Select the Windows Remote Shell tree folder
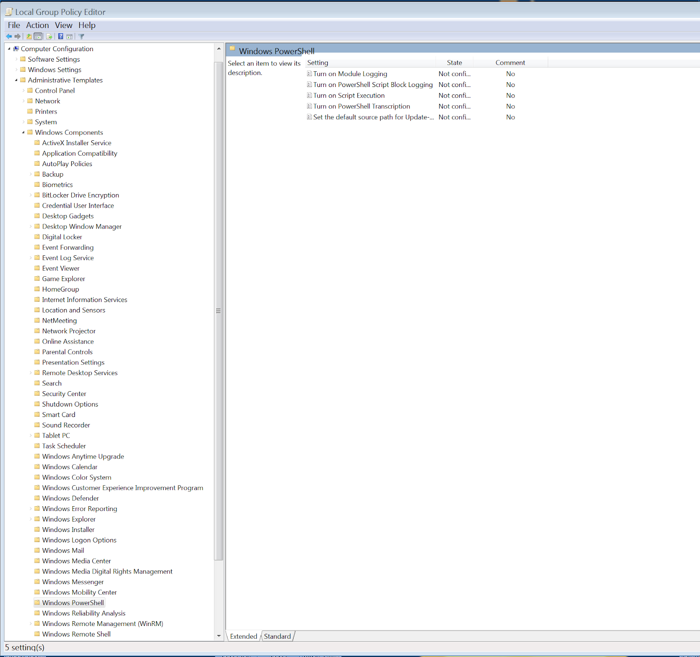The image size is (700, 657). click(76, 634)
